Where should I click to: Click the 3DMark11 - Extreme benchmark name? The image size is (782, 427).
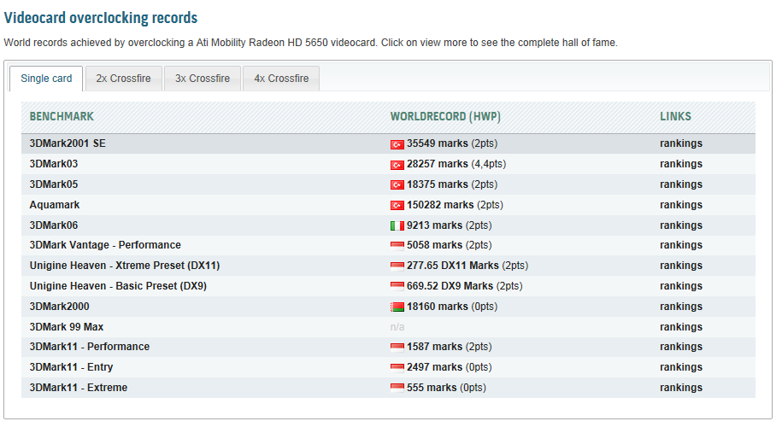(79, 388)
